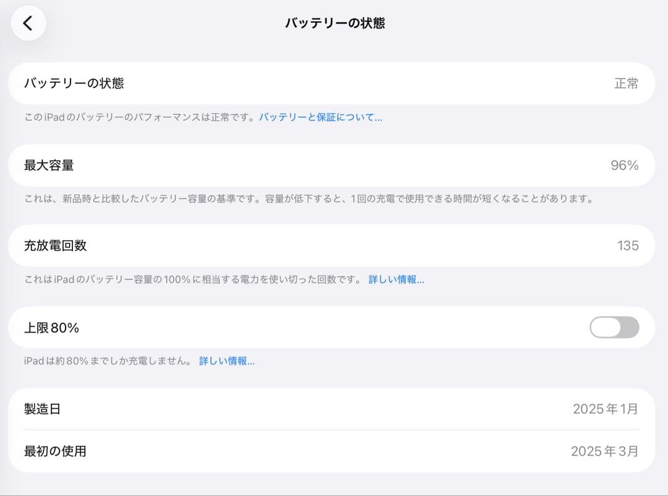This screenshot has height=496, width=668.
Task: Tap the charge limit toggle switch knob
Action: pyautogui.click(x=605, y=327)
